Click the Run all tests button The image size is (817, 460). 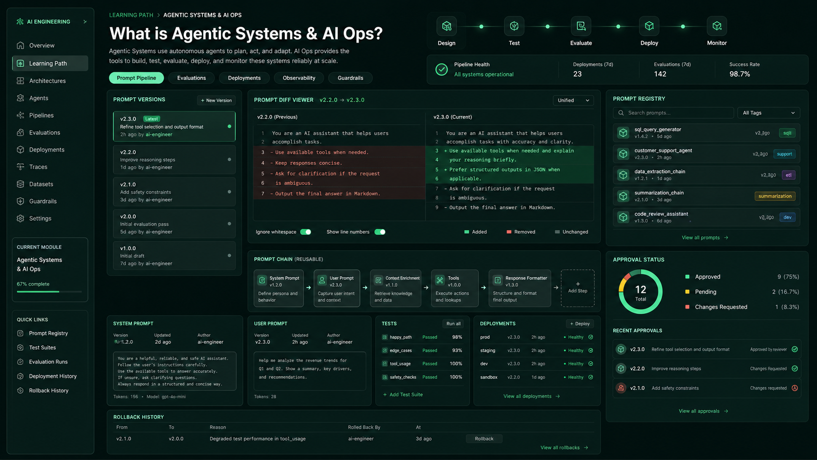(x=453, y=324)
